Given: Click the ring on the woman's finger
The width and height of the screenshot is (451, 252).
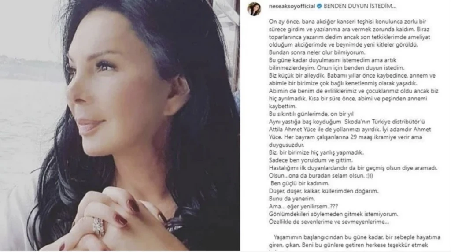Looking at the screenshot, I should coord(99,226).
